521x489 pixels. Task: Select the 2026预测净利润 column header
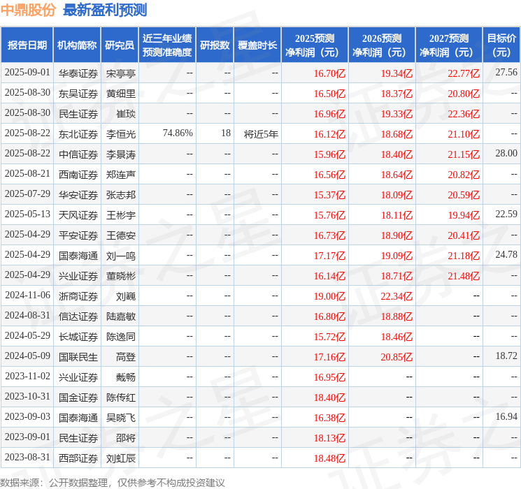pos(381,45)
